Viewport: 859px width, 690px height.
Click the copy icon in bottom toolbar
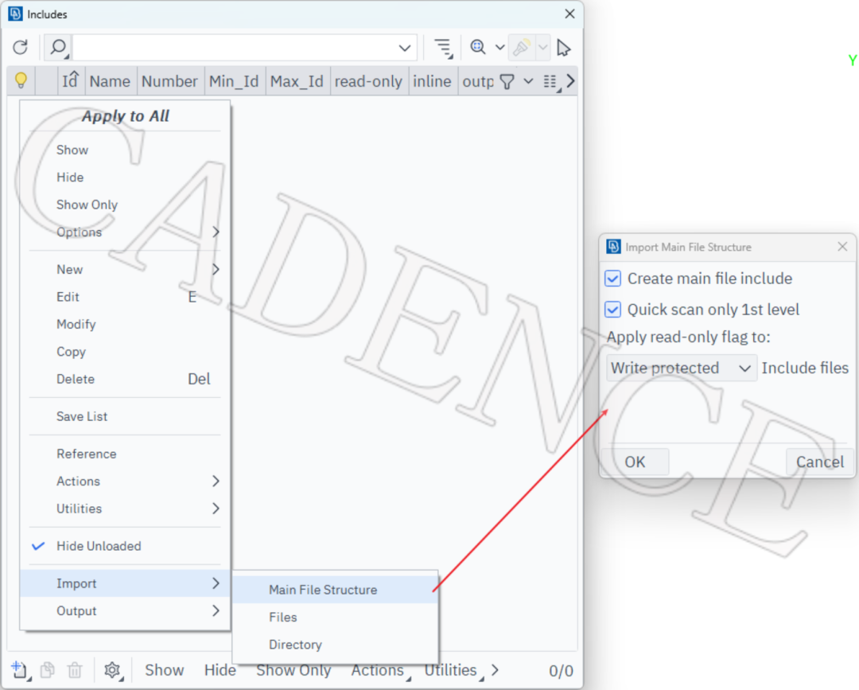pyautogui.click(x=48, y=670)
